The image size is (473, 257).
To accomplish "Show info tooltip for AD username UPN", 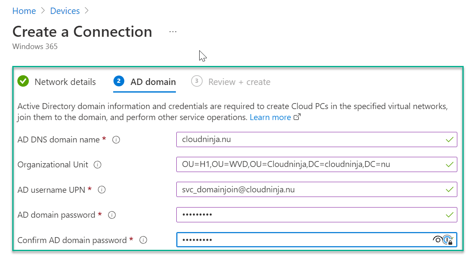I will tap(102, 190).
